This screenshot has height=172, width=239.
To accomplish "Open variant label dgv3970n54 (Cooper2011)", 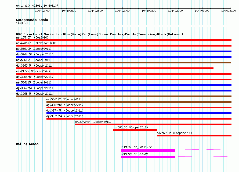I will click(x=65, y=110).
